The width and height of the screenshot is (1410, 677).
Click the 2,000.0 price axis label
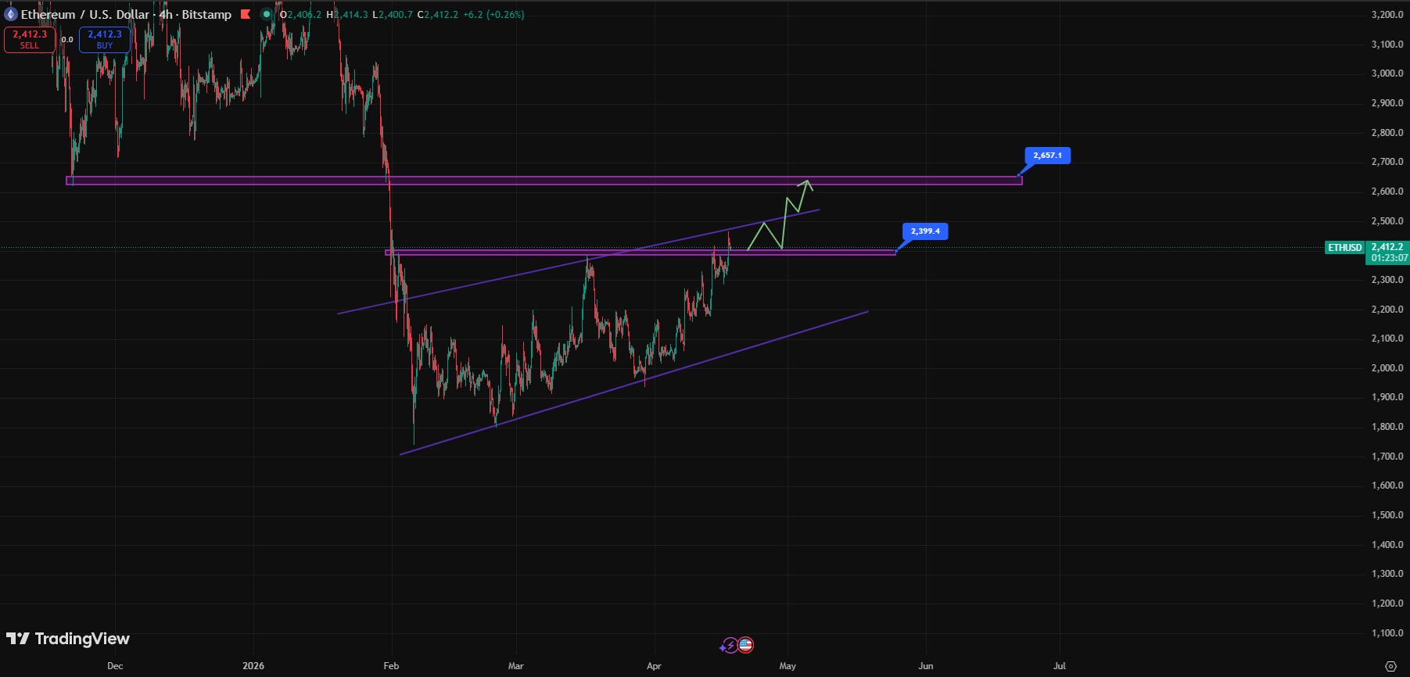(x=1387, y=368)
